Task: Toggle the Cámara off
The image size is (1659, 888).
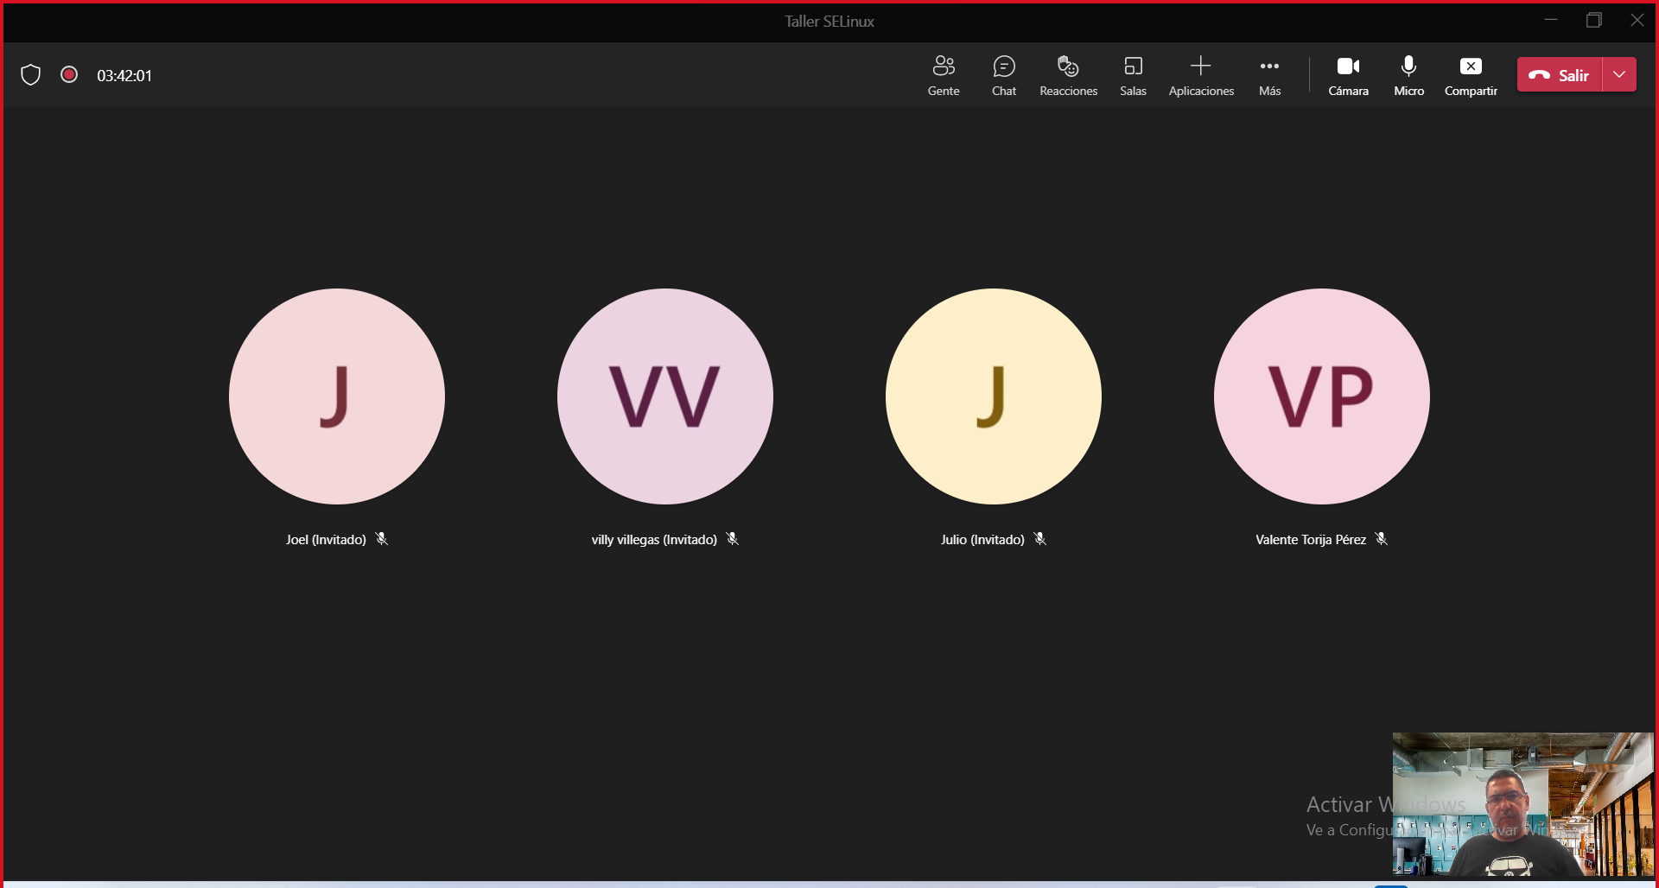Action: click(1348, 75)
